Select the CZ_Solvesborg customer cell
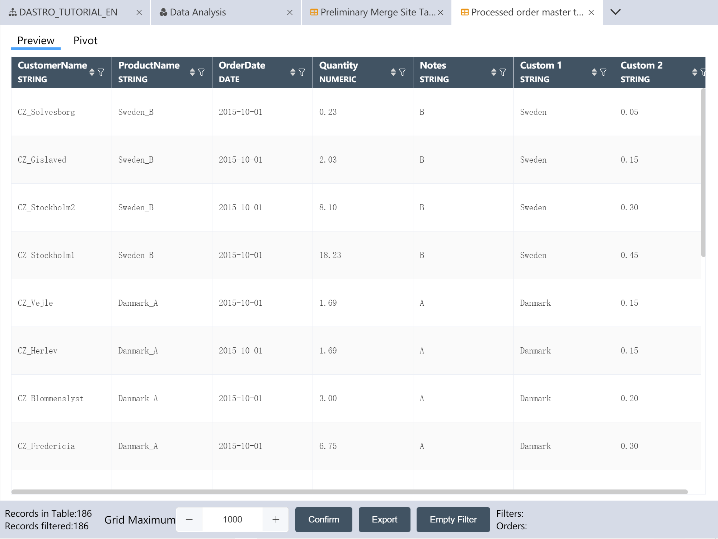The height and width of the screenshot is (539, 718). [61, 112]
